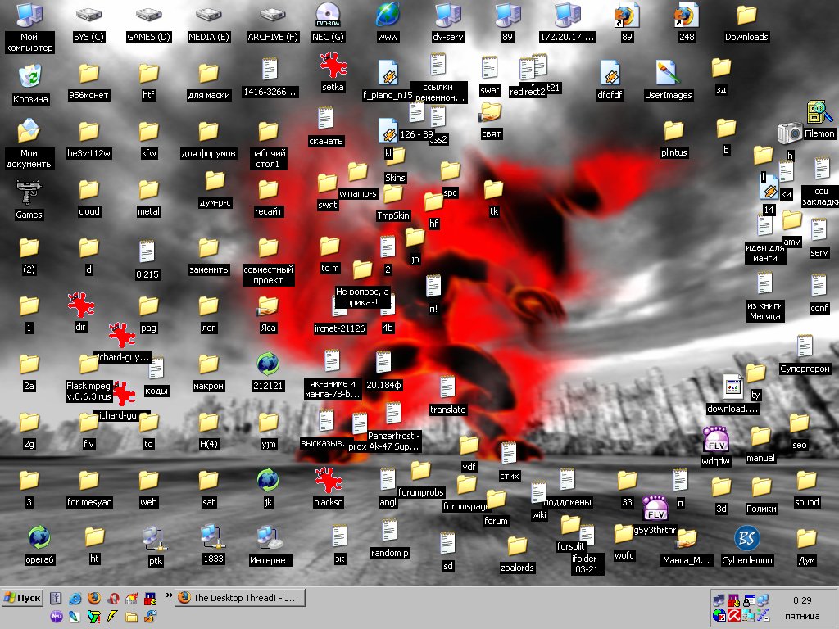Open the SYS (C) drive

click(88, 24)
